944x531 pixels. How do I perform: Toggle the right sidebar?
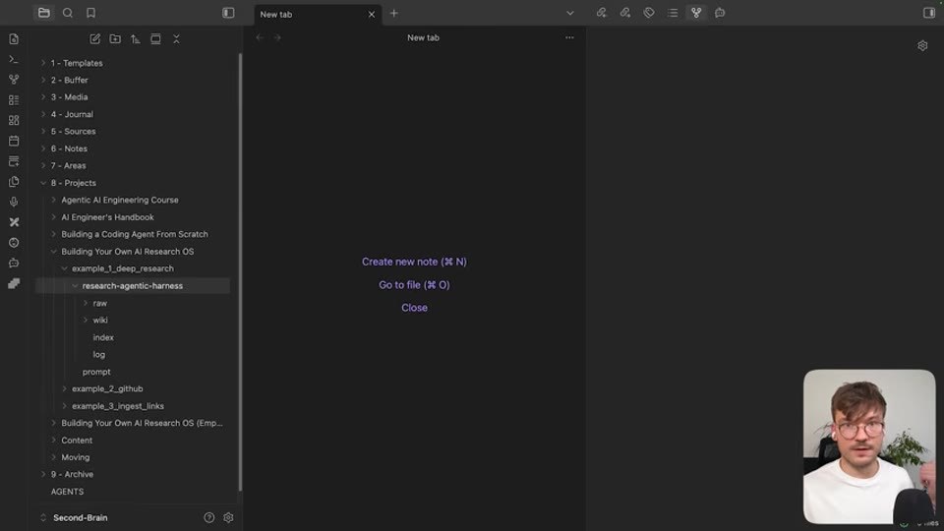[929, 13]
